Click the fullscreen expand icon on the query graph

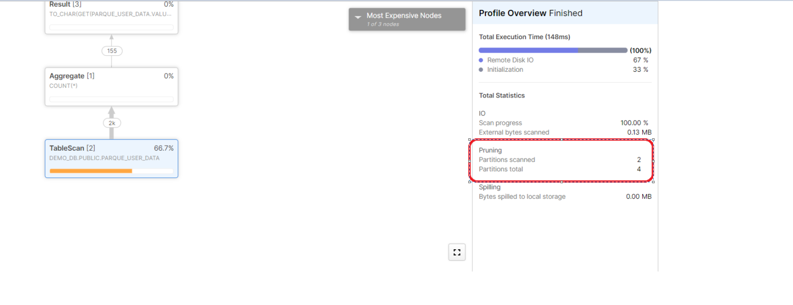[x=456, y=252]
